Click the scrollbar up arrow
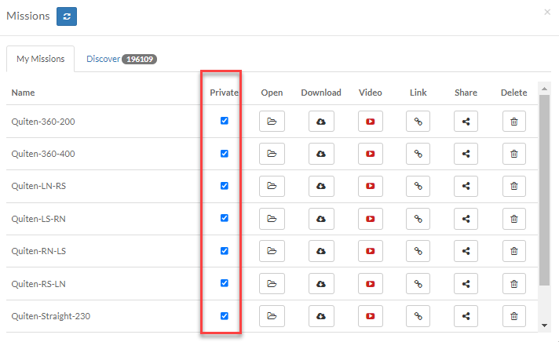Viewport: 559px width, 342px height. pyautogui.click(x=544, y=89)
